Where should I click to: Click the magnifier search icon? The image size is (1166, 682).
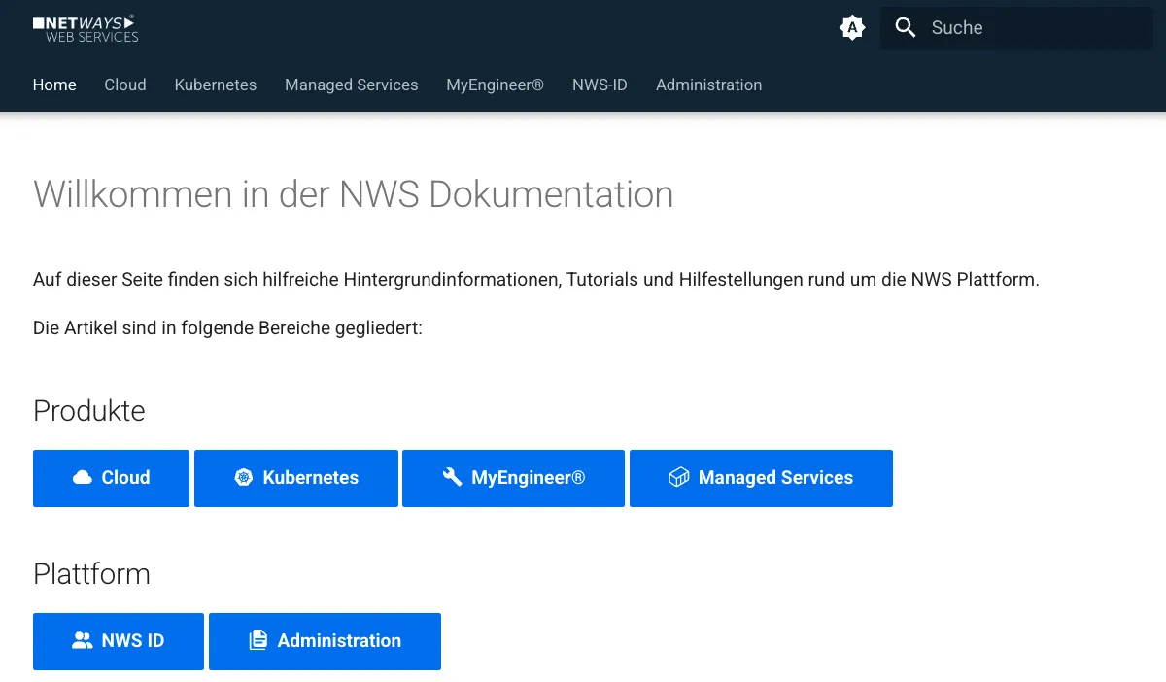point(906,27)
